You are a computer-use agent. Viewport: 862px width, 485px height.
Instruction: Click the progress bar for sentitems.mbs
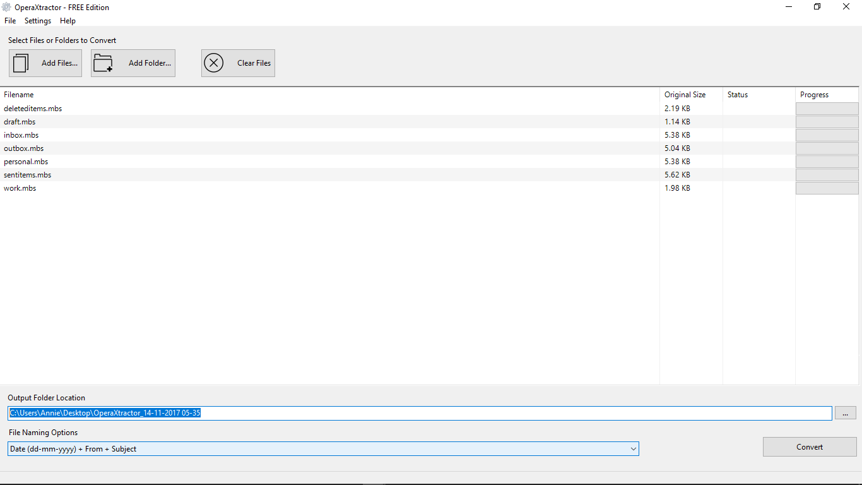tap(827, 175)
